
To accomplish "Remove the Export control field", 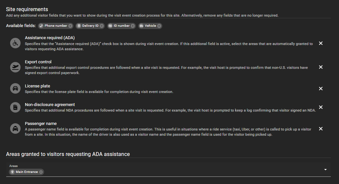I will click(321, 67).
